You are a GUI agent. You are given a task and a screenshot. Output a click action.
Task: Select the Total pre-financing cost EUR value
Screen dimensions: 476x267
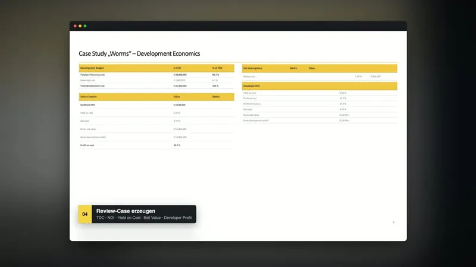(180, 75)
